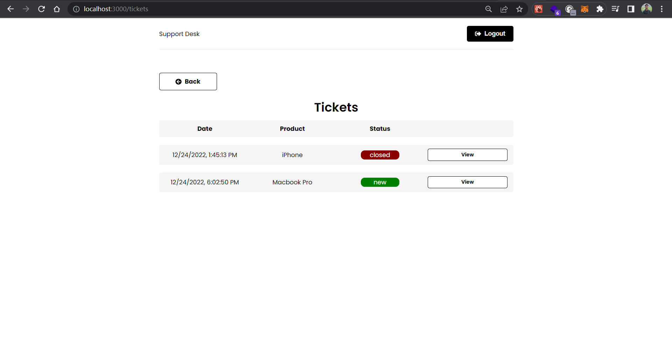Click the Date column header
Screen dimensions: 672x340
(205, 129)
